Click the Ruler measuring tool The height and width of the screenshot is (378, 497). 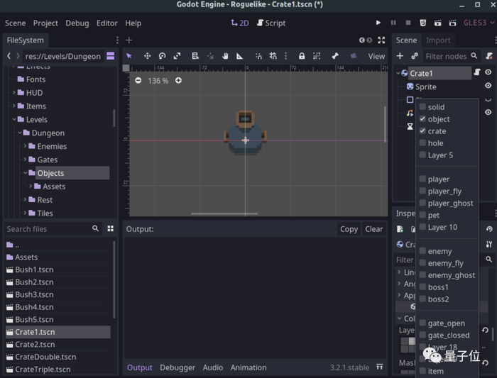click(x=240, y=56)
